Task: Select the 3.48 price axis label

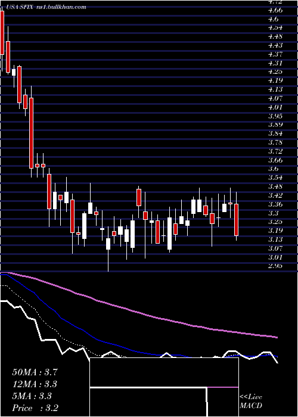Action: (x=275, y=186)
